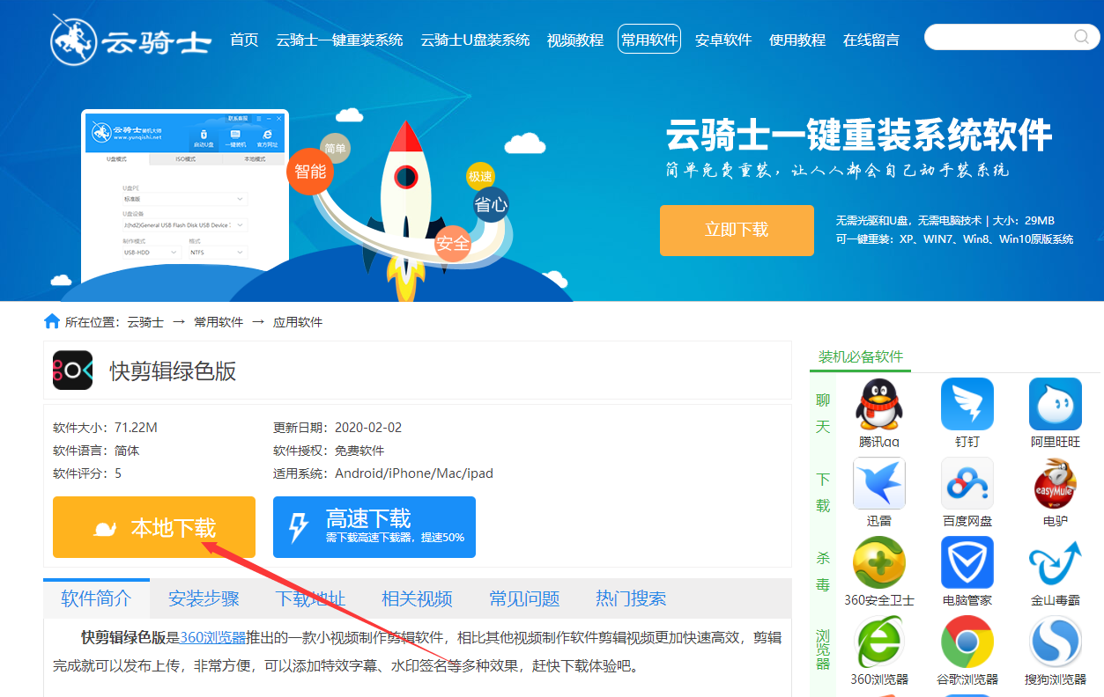Open 使用教程 nav item

point(797,40)
